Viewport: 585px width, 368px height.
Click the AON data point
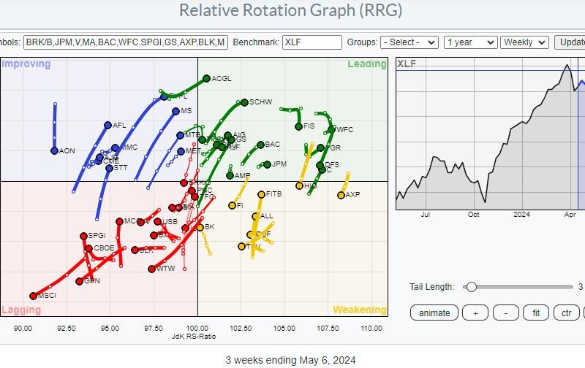tap(54, 151)
